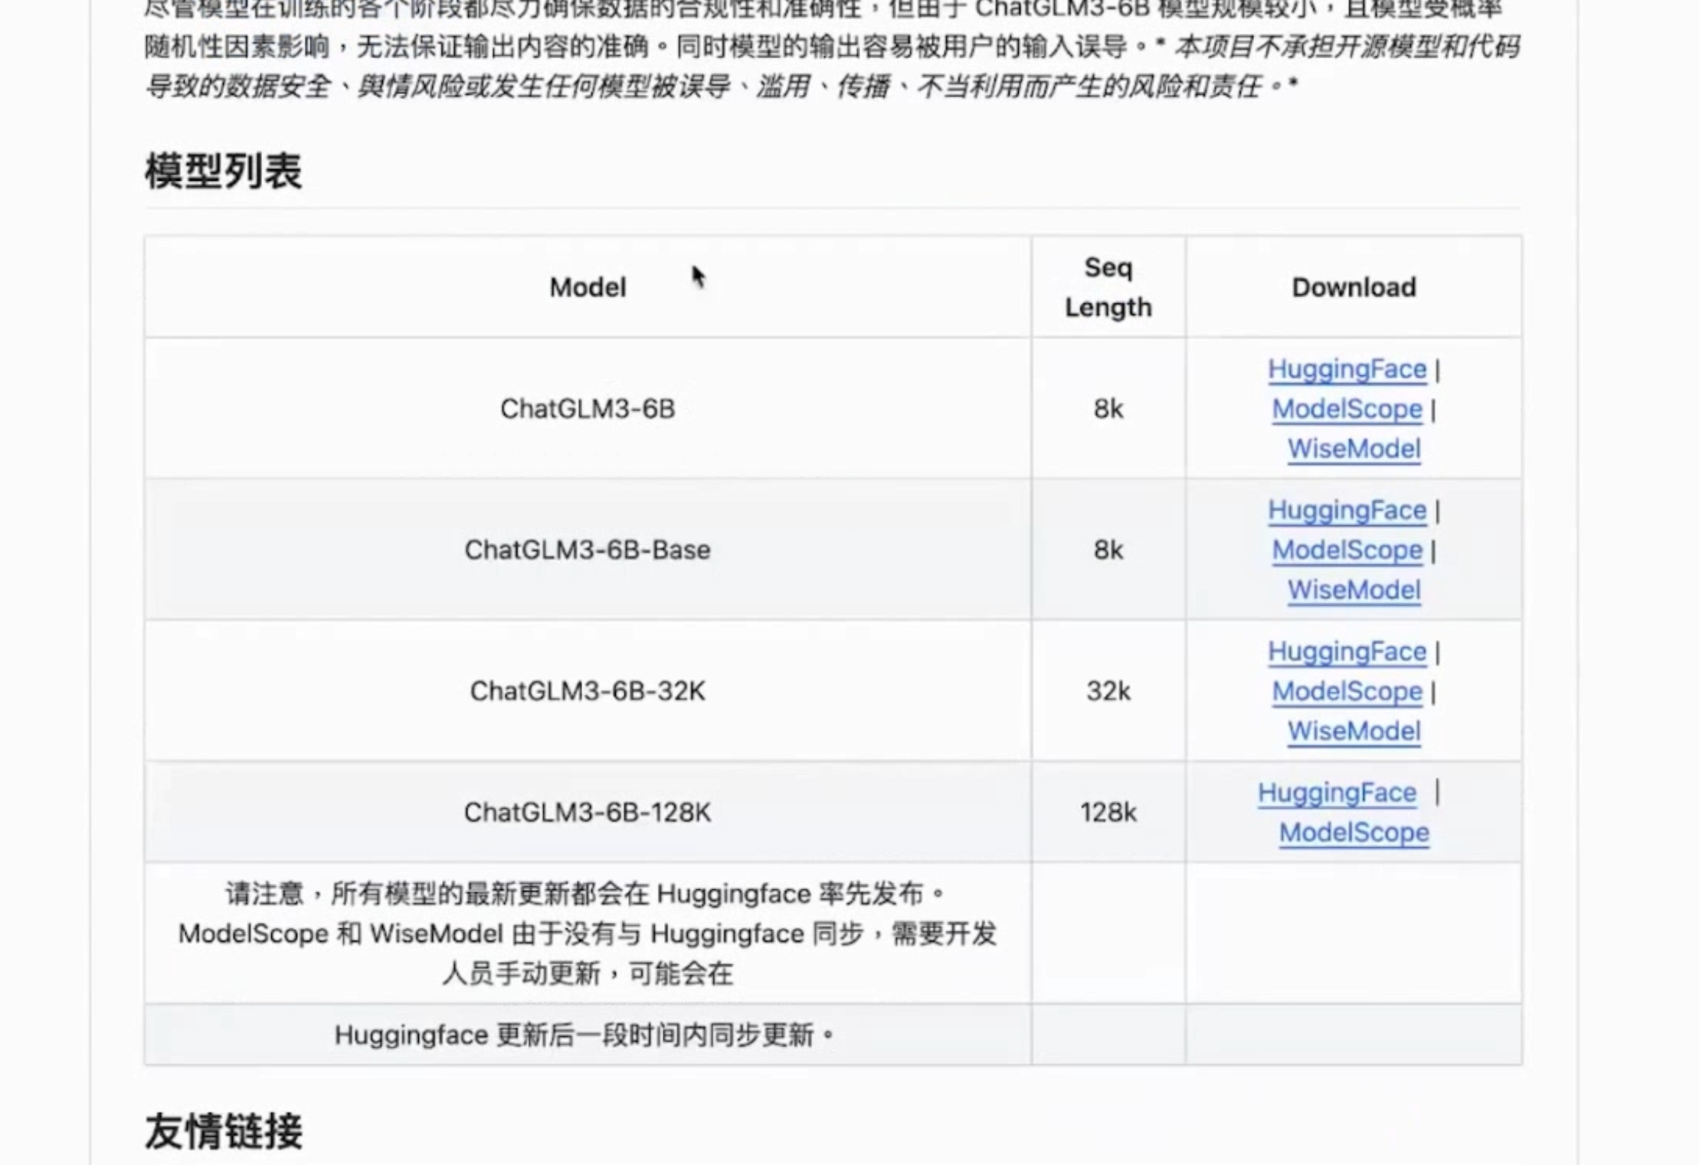Viewport: 1699px width, 1165px height.
Task: Open ModelScope link for ChatGLM3-6B-128K
Action: click(1353, 833)
